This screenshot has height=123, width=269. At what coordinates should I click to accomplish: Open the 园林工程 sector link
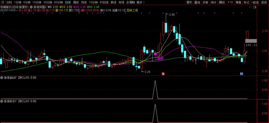132,10
